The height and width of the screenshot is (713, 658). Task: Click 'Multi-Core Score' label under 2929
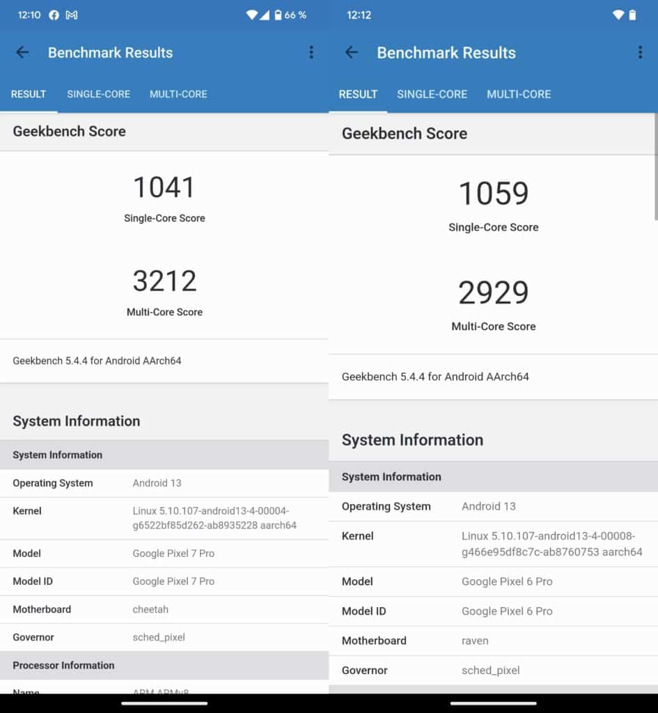(x=494, y=327)
